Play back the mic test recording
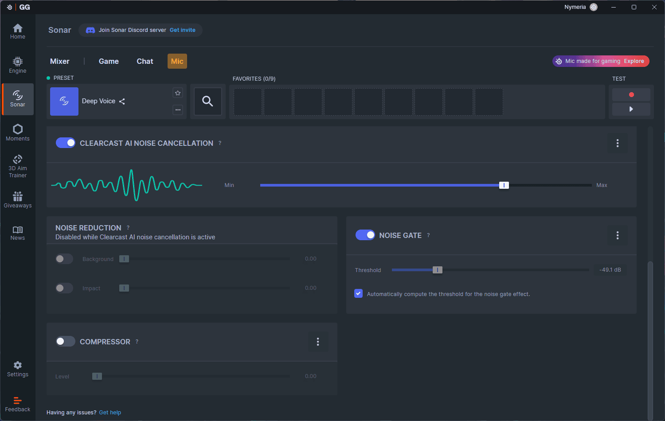This screenshot has height=421, width=665. 631,109
